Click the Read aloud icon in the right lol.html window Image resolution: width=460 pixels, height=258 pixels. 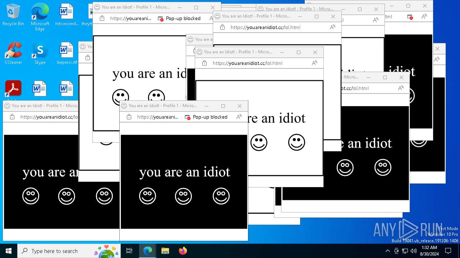coord(401,88)
